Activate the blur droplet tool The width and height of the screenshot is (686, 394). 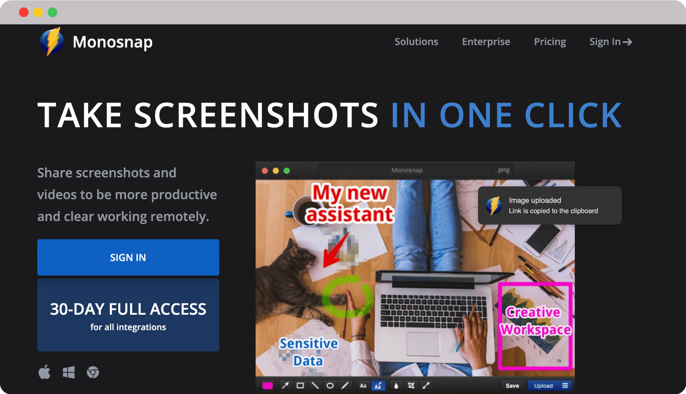396,385
